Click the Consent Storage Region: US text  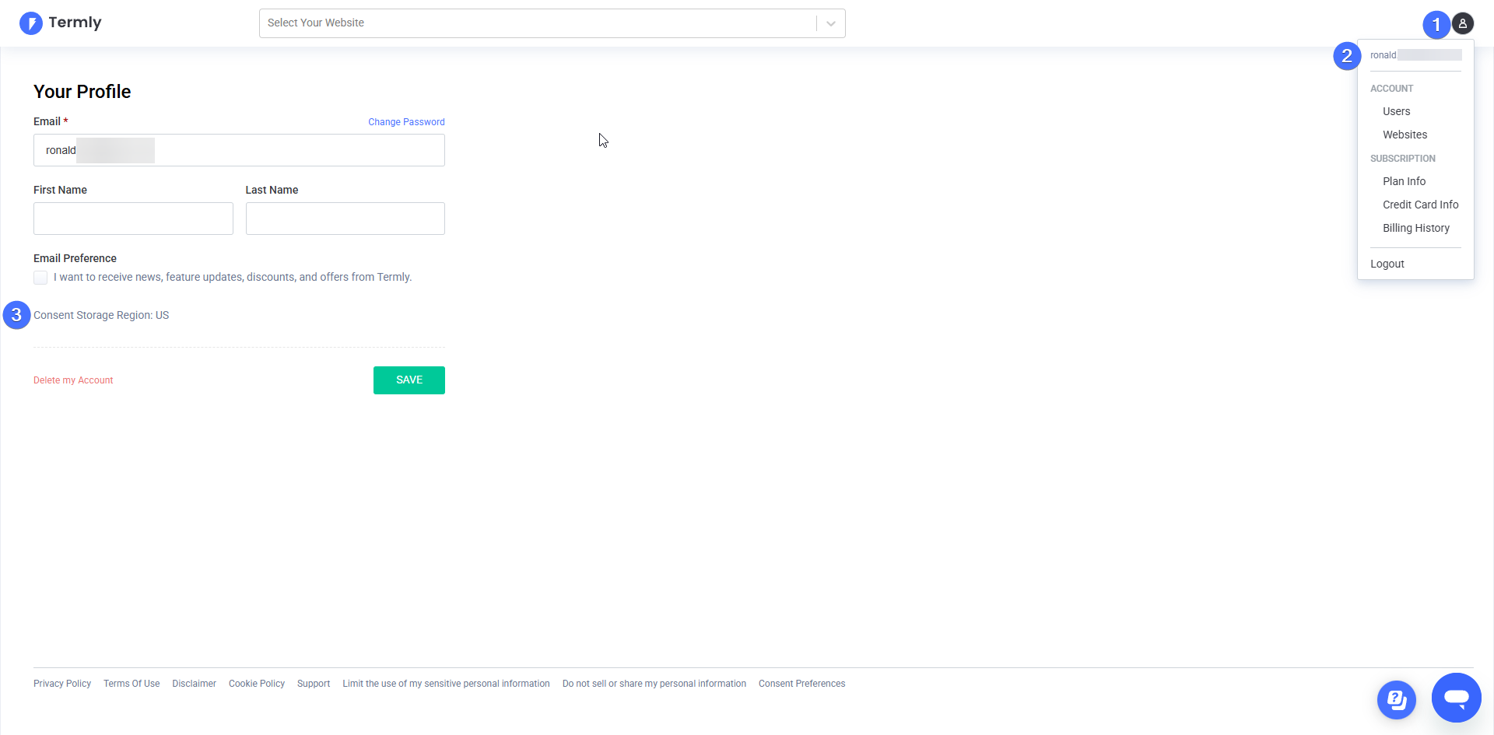pyautogui.click(x=101, y=315)
